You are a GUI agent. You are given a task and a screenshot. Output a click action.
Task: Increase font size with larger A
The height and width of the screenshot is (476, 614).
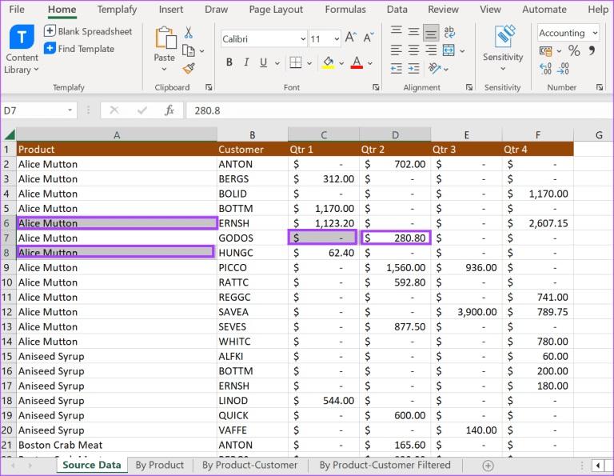350,38
